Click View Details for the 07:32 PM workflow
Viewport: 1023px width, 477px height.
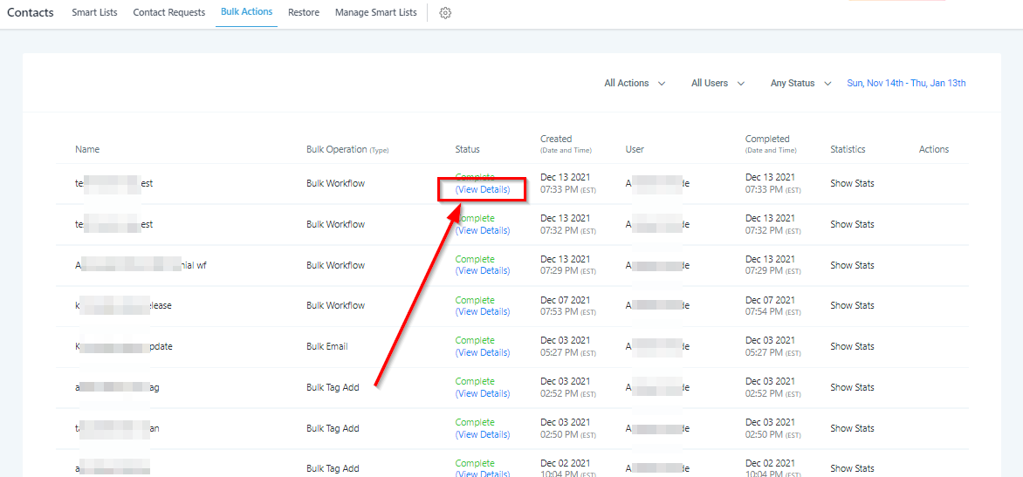(483, 230)
